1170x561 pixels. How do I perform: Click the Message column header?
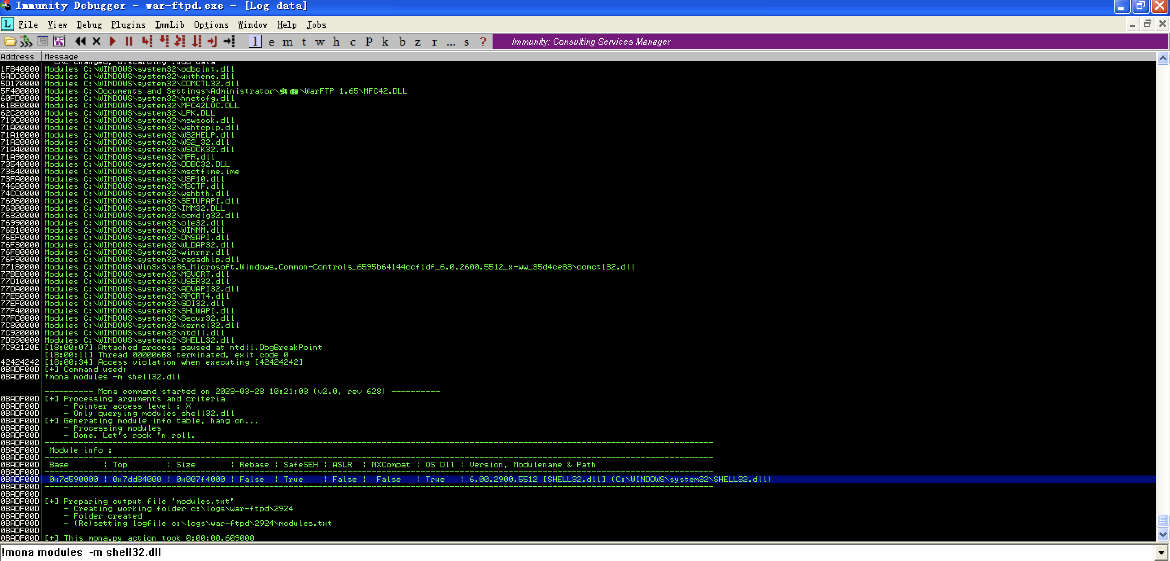point(598,56)
